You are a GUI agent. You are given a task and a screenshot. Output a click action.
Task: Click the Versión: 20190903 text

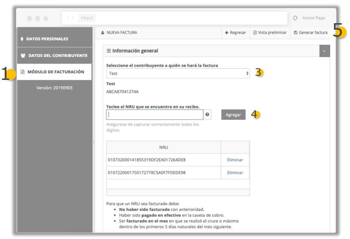[x=54, y=88]
